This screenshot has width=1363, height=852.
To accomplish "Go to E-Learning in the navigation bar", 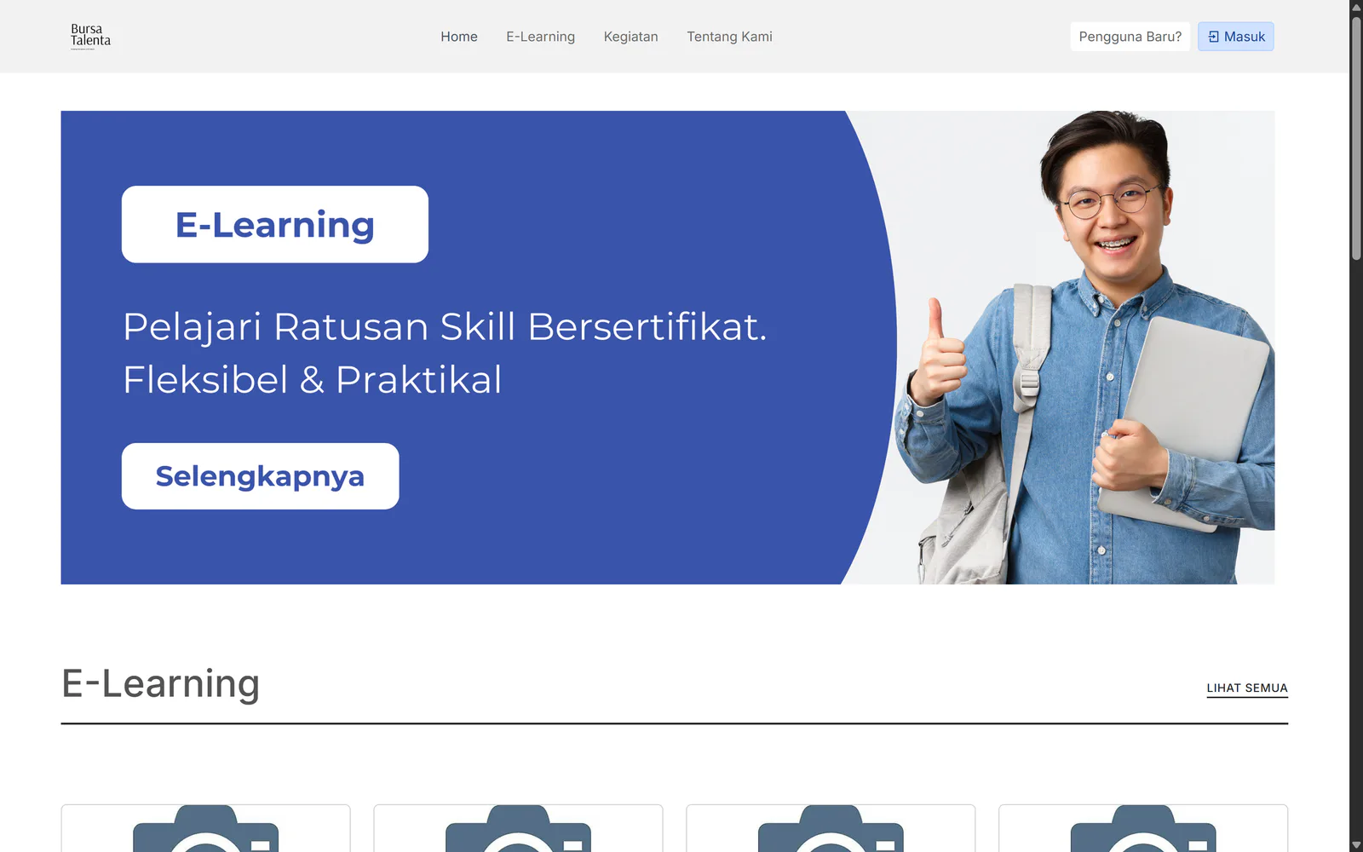I will [x=540, y=37].
